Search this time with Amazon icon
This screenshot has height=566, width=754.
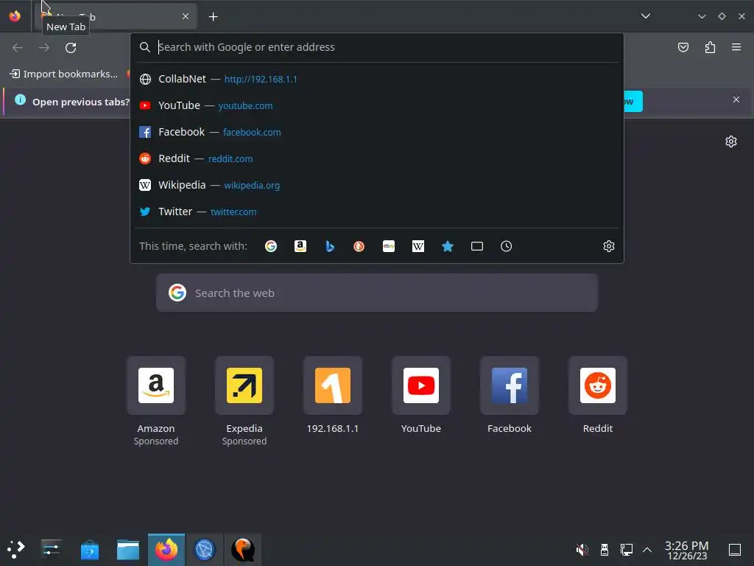pyautogui.click(x=300, y=246)
